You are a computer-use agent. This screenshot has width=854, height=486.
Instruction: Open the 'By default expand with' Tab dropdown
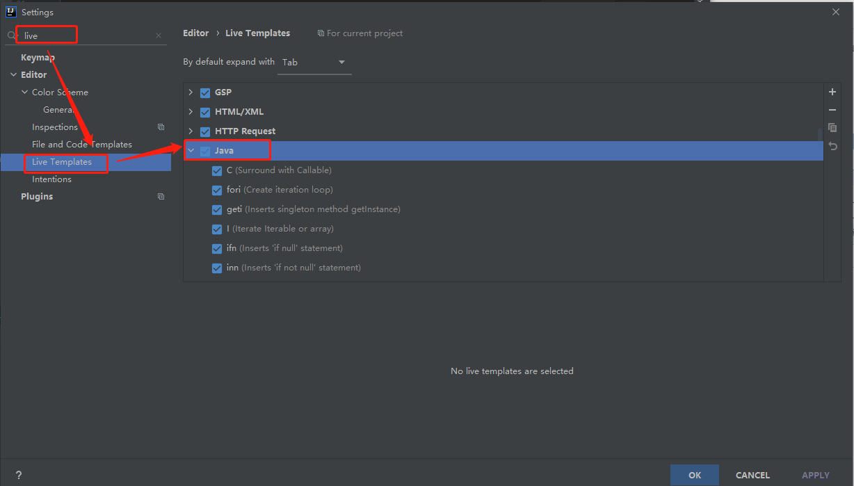pos(314,63)
